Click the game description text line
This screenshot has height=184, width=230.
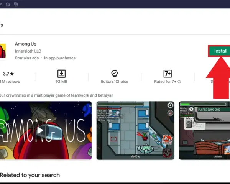point(57,95)
